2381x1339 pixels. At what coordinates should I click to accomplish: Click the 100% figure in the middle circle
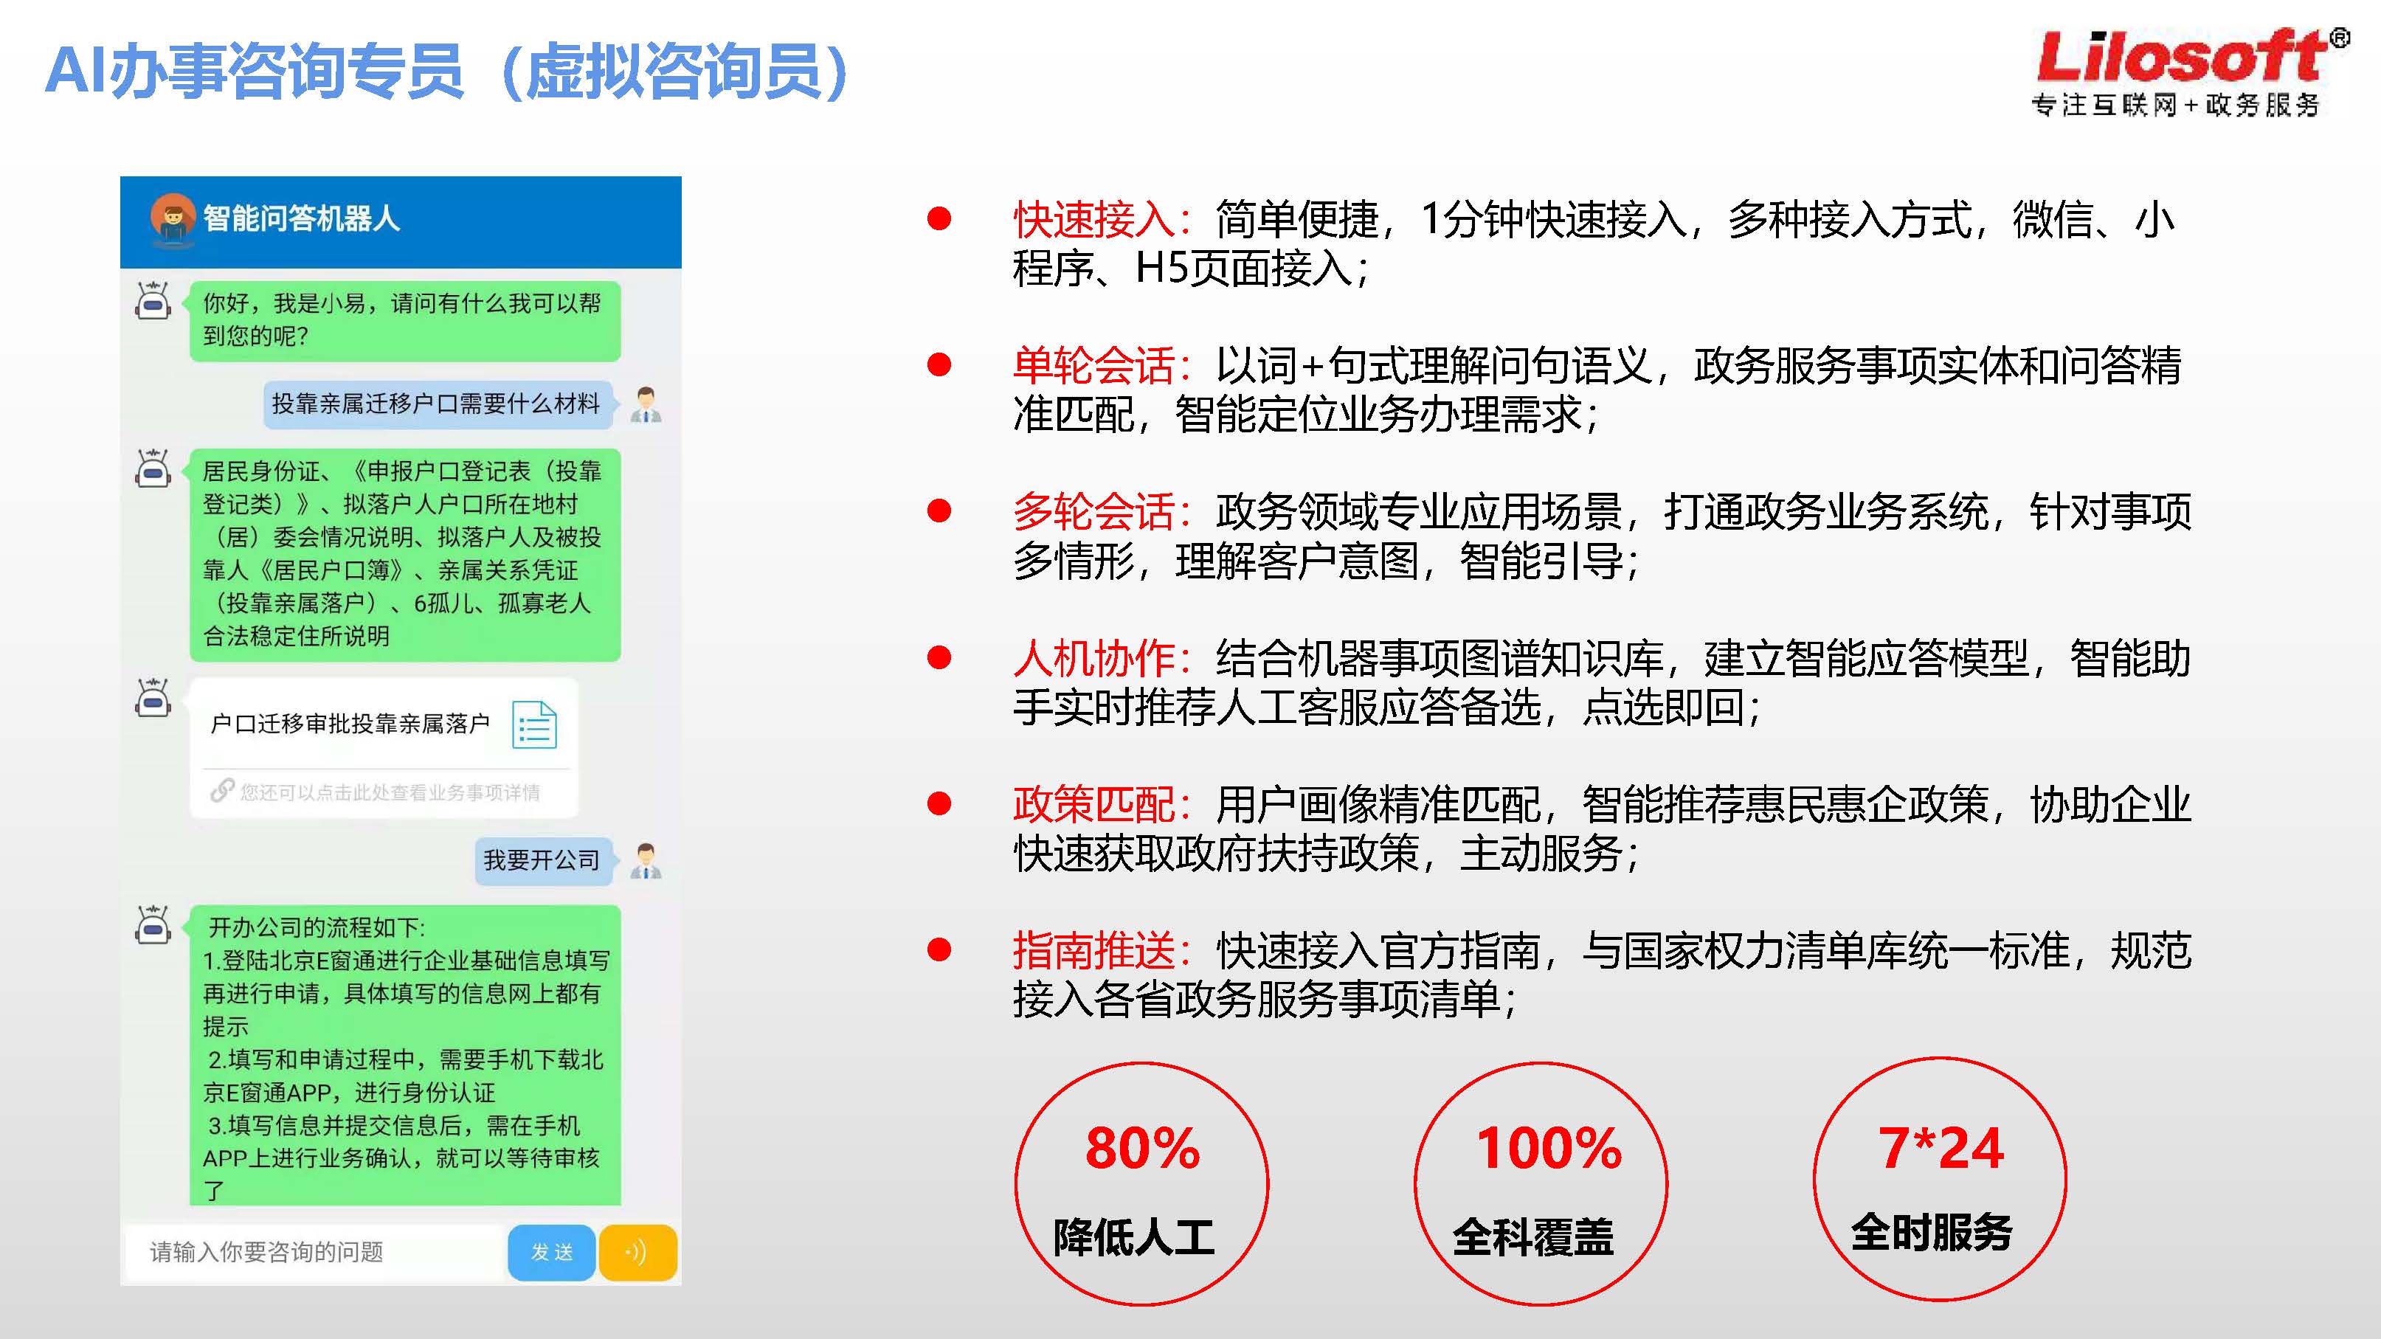coord(1549,1149)
